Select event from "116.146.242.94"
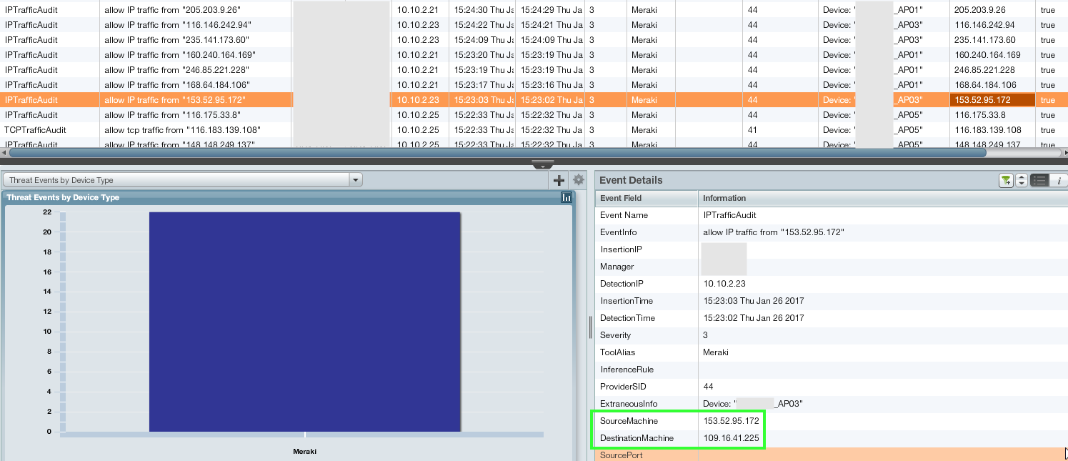Viewport: 1068px width, 461px height. click(534, 25)
